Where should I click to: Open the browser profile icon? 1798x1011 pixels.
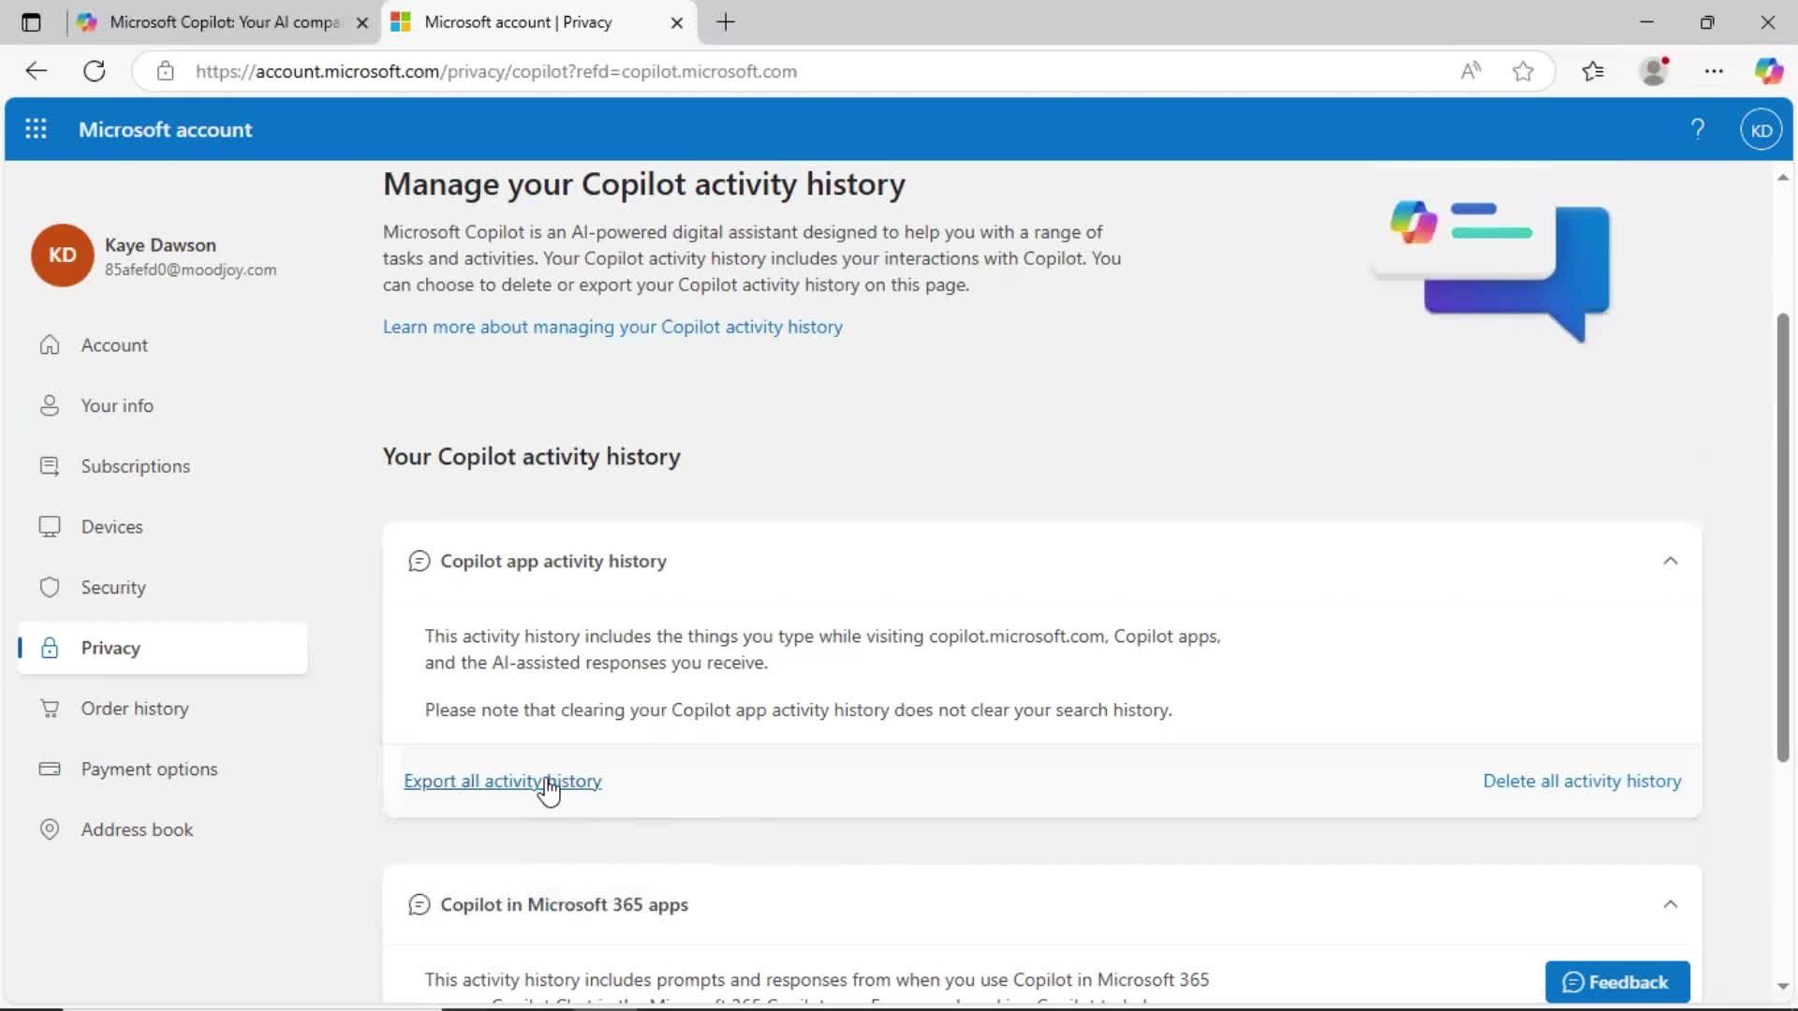(1654, 71)
